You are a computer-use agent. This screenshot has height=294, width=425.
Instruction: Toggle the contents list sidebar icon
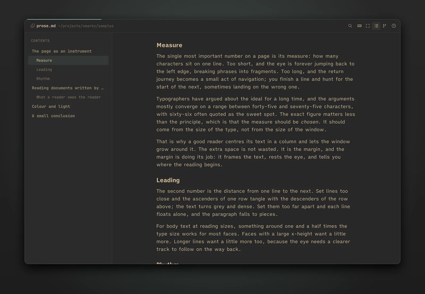pos(376,26)
